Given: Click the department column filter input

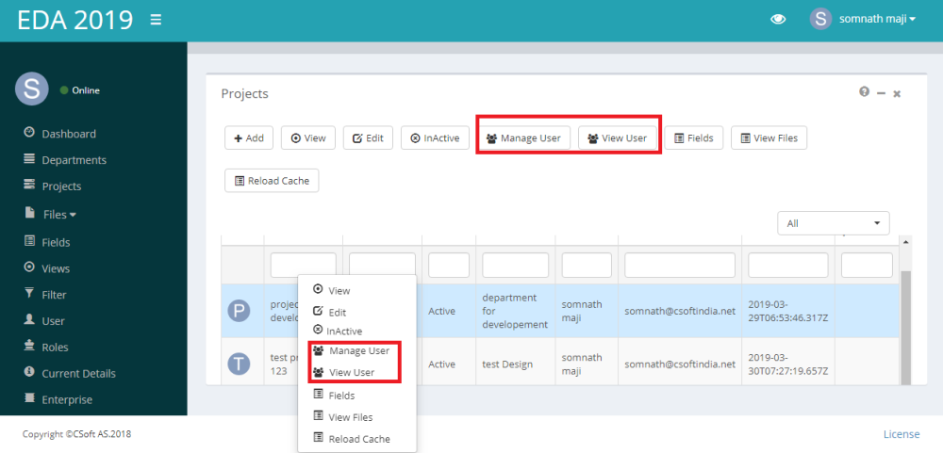Looking at the screenshot, I should (516, 265).
